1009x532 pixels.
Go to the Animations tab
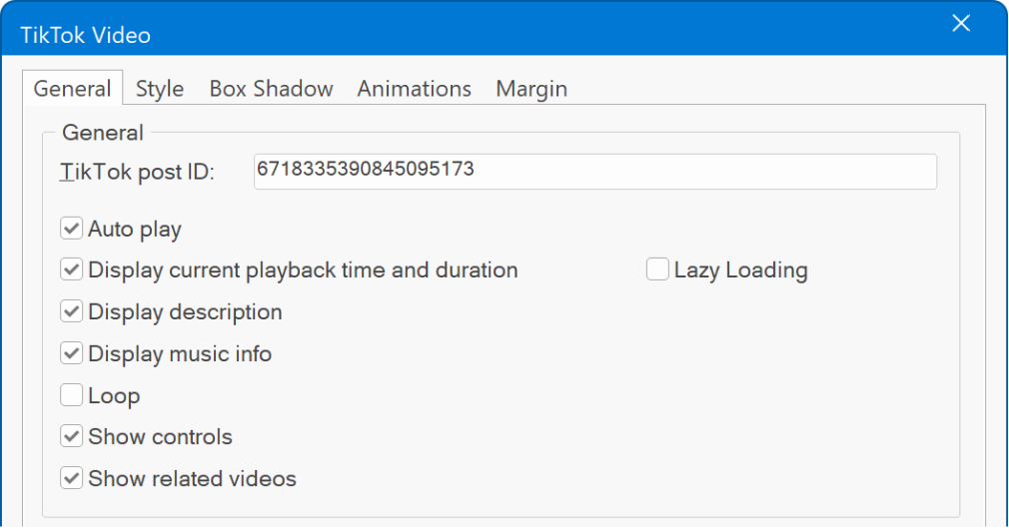coord(414,88)
